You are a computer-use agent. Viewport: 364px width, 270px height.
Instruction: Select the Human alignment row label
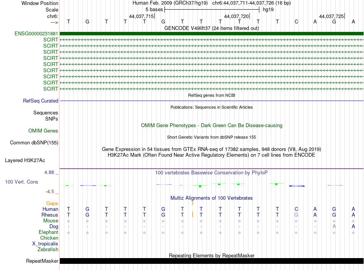click(50, 209)
